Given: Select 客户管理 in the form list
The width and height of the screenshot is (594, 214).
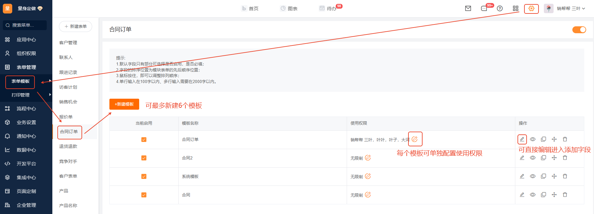Looking at the screenshot, I should tap(68, 43).
